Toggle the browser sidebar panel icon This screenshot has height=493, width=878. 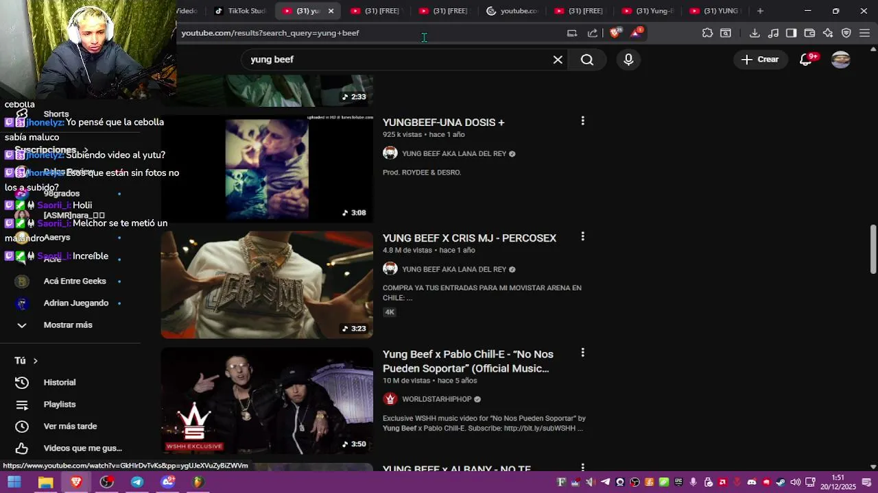(791, 33)
